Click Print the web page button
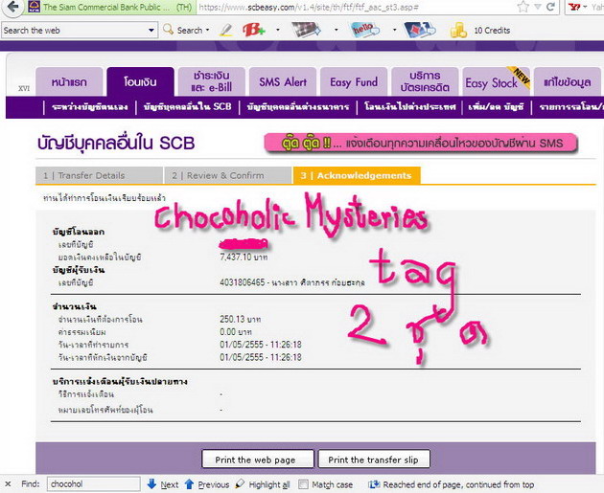The image size is (604, 493). 258,459
